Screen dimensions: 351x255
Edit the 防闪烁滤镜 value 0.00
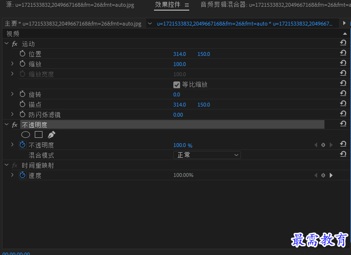(x=178, y=115)
